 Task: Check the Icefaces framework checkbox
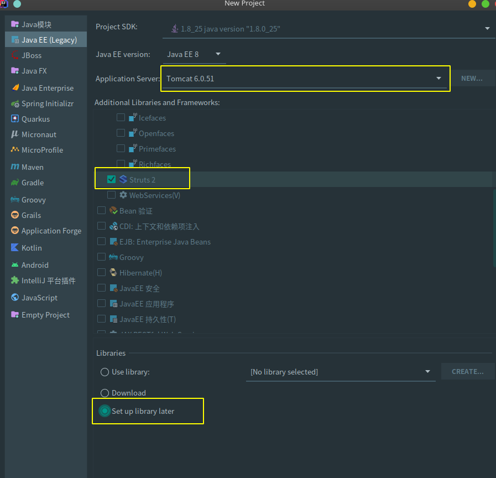pyautogui.click(x=121, y=118)
